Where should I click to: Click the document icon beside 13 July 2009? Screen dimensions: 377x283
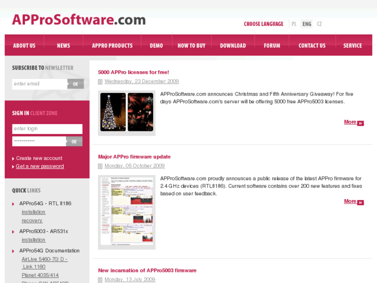[x=100, y=280]
